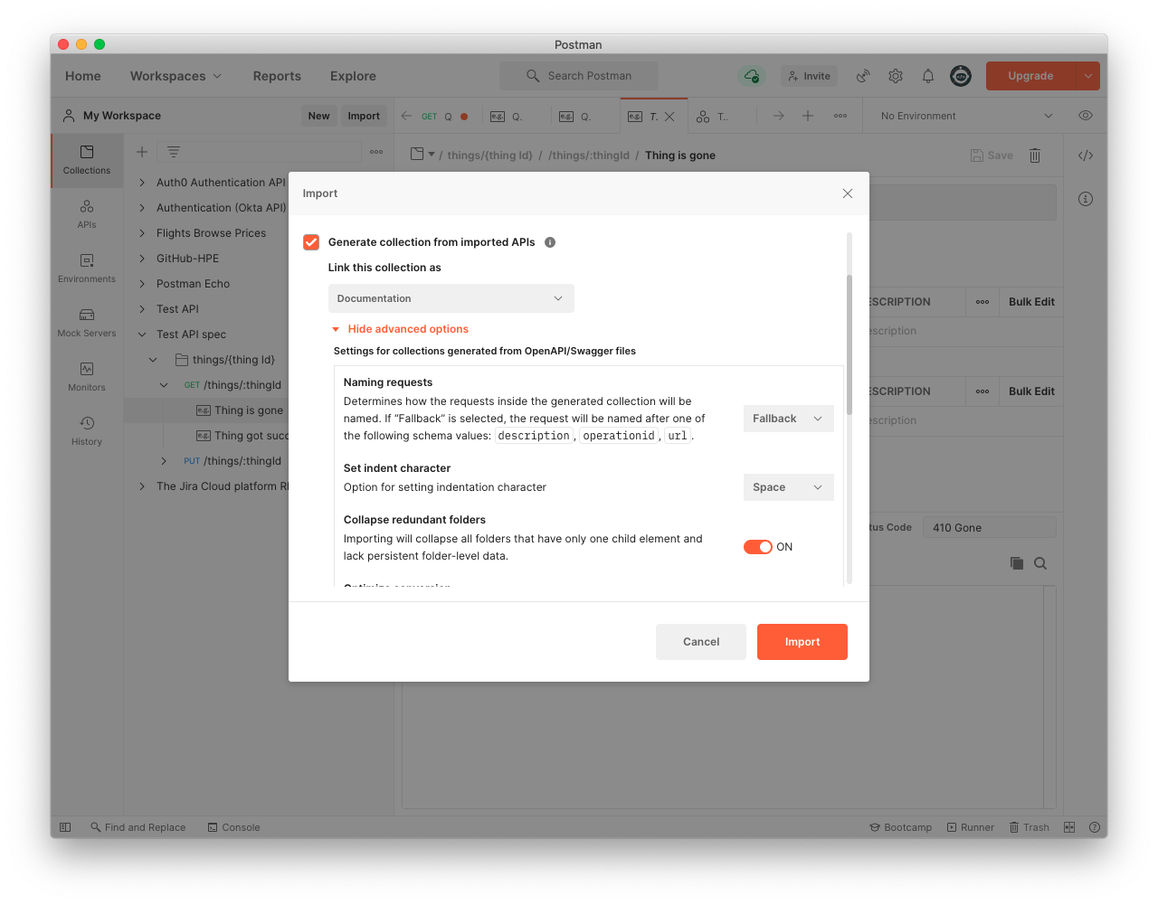Screen dimensions: 1158x905
Task: Click the Invite button
Action: (x=809, y=76)
